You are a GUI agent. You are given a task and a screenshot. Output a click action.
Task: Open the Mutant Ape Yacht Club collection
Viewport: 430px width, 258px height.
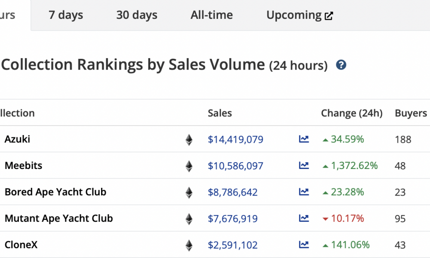[58, 218]
